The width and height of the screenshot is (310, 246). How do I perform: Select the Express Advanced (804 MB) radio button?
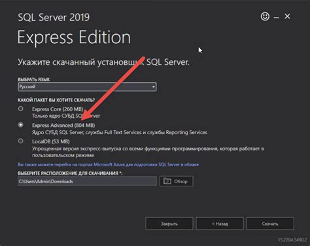pos(21,125)
